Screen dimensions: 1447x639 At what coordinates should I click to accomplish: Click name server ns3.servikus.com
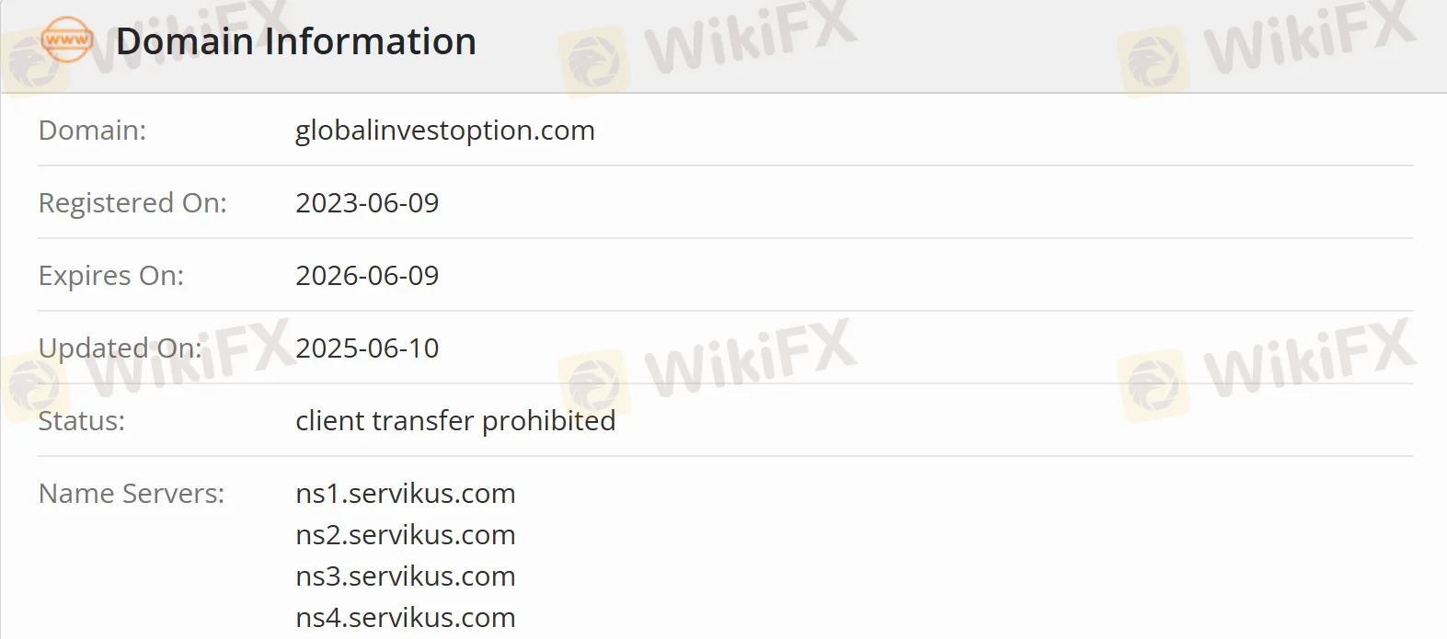(405, 576)
